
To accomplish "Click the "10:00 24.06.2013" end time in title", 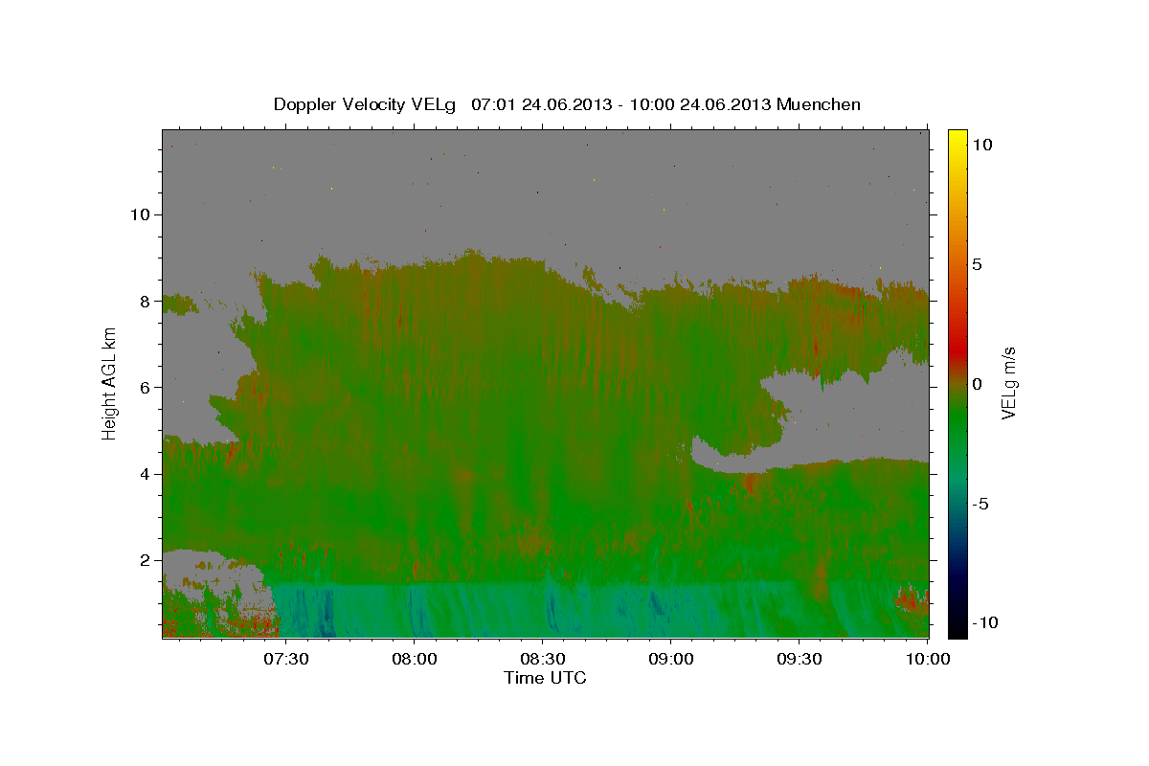I will (x=702, y=104).
